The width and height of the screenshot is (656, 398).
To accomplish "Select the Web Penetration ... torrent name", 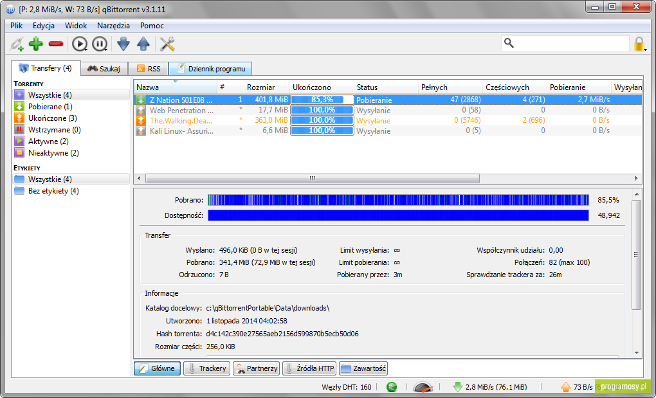I will pyautogui.click(x=181, y=111).
